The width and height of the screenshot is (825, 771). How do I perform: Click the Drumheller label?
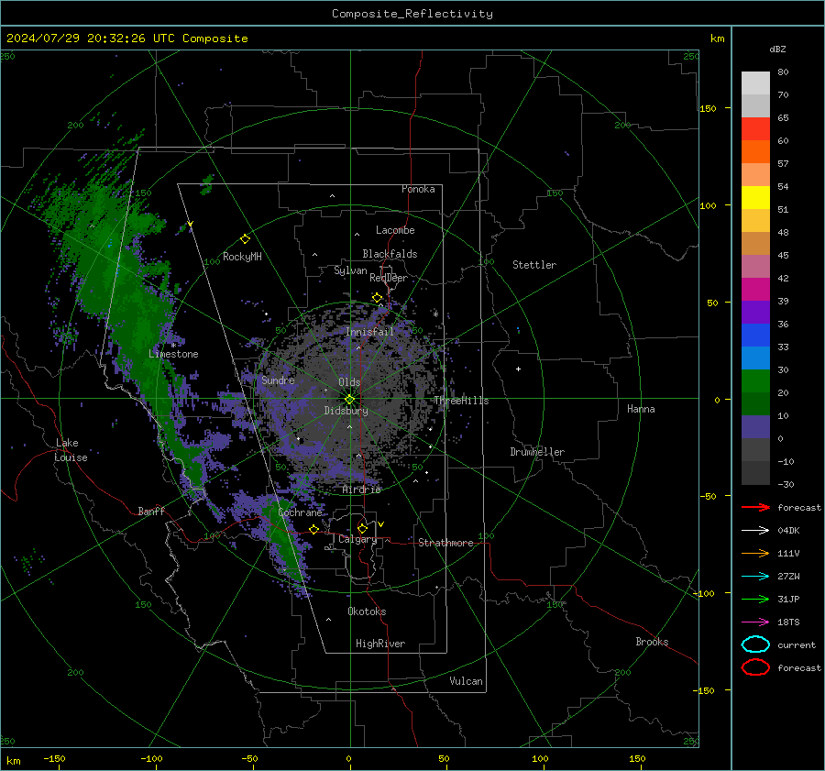pos(537,452)
